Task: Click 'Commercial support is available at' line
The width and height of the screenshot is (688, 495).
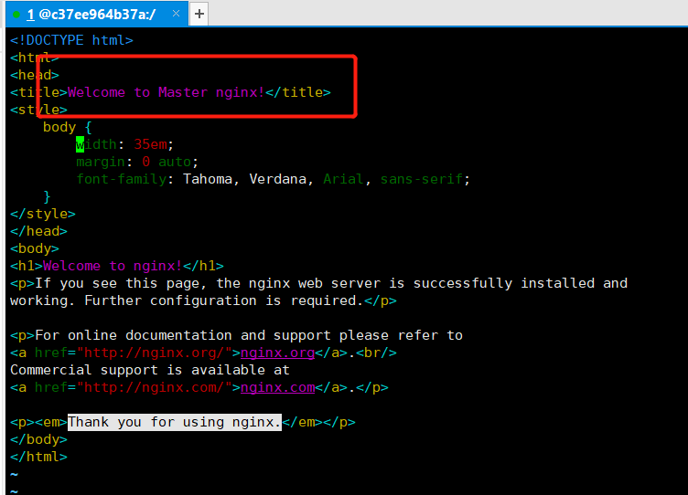Action: click(150, 370)
